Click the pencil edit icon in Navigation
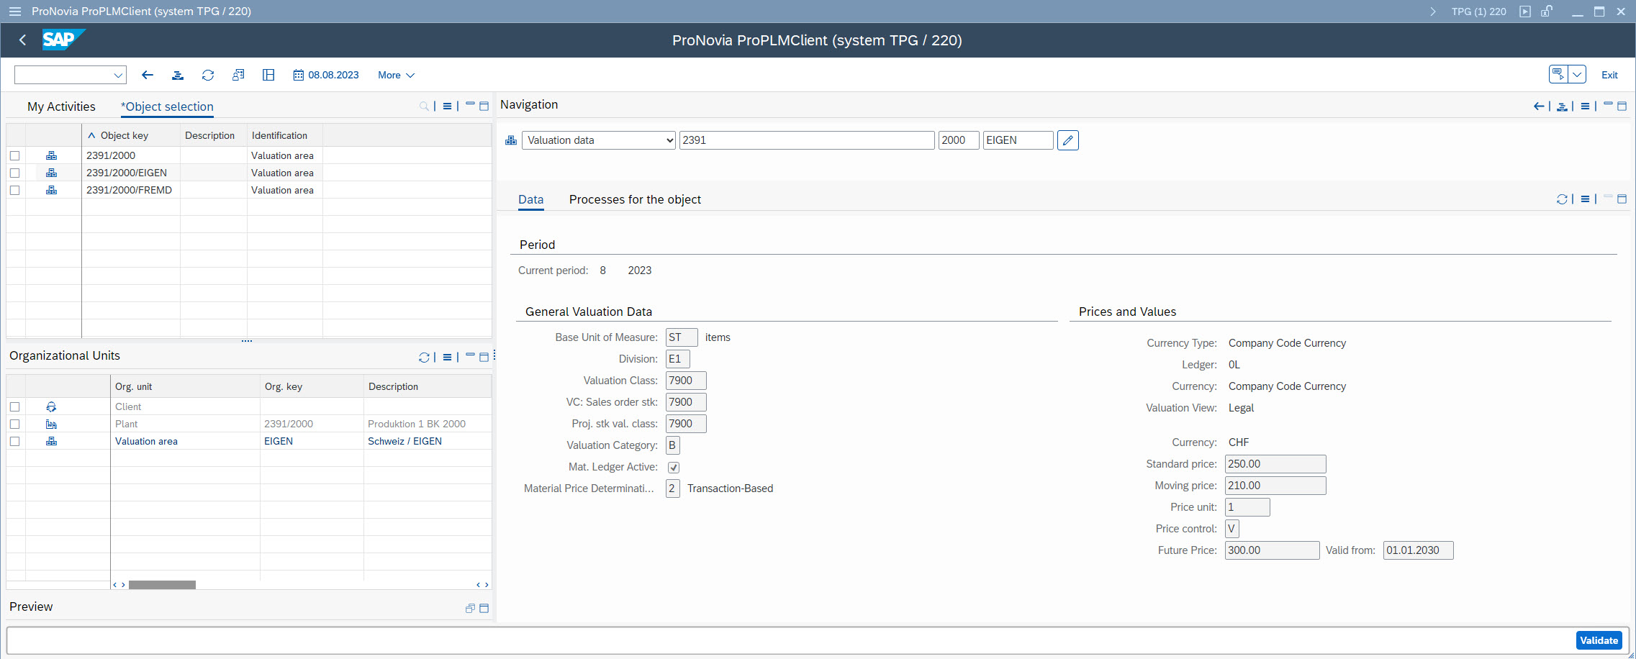The image size is (1636, 659). pyautogui.click(x=1068, y=140)
